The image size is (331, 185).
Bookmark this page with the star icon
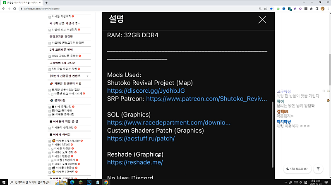[x=271, y=9]
